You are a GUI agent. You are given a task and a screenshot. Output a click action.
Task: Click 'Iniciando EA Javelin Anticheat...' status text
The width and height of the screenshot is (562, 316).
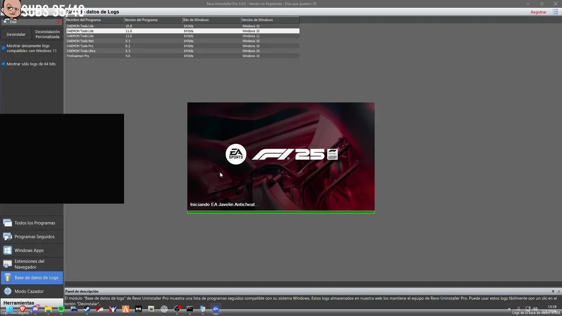click(224, 205)
